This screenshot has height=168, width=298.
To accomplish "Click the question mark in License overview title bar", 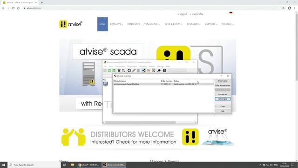I will pos(221,76).
